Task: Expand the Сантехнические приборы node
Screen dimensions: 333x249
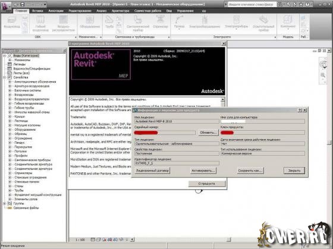Action: (10, 160)
